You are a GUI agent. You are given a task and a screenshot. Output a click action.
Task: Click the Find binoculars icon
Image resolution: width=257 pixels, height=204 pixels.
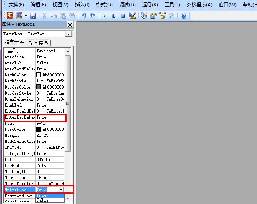click(72, 16)
